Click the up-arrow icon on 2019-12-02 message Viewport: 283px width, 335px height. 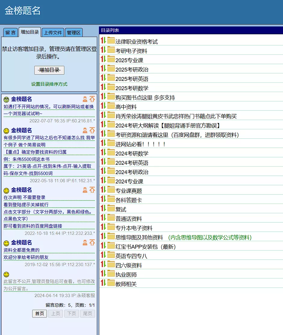(92, 243)
